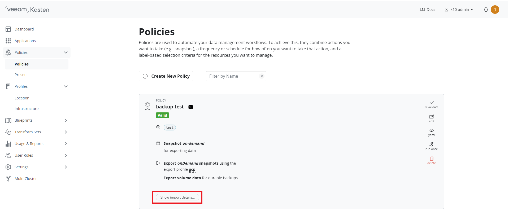The height and width of the screenshot is (224, 508).
Task: Expand the Blueprints sidebar section
Action: (x=66, y=120)
